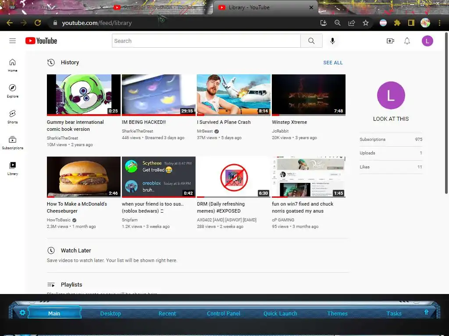Click the YouTube logo
Screen dimensions: 449x336
click(x=41, y=41)
